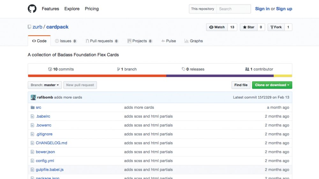Click the tag icon beside 0 releases
319x179 pixels.
(x=183, y=69)
